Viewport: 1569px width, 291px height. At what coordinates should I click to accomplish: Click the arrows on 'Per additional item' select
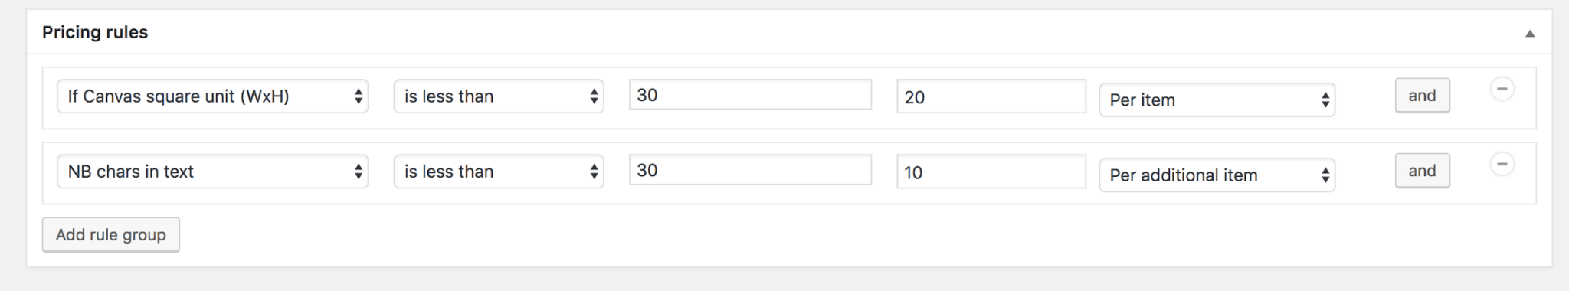[x=1325, y=175]
